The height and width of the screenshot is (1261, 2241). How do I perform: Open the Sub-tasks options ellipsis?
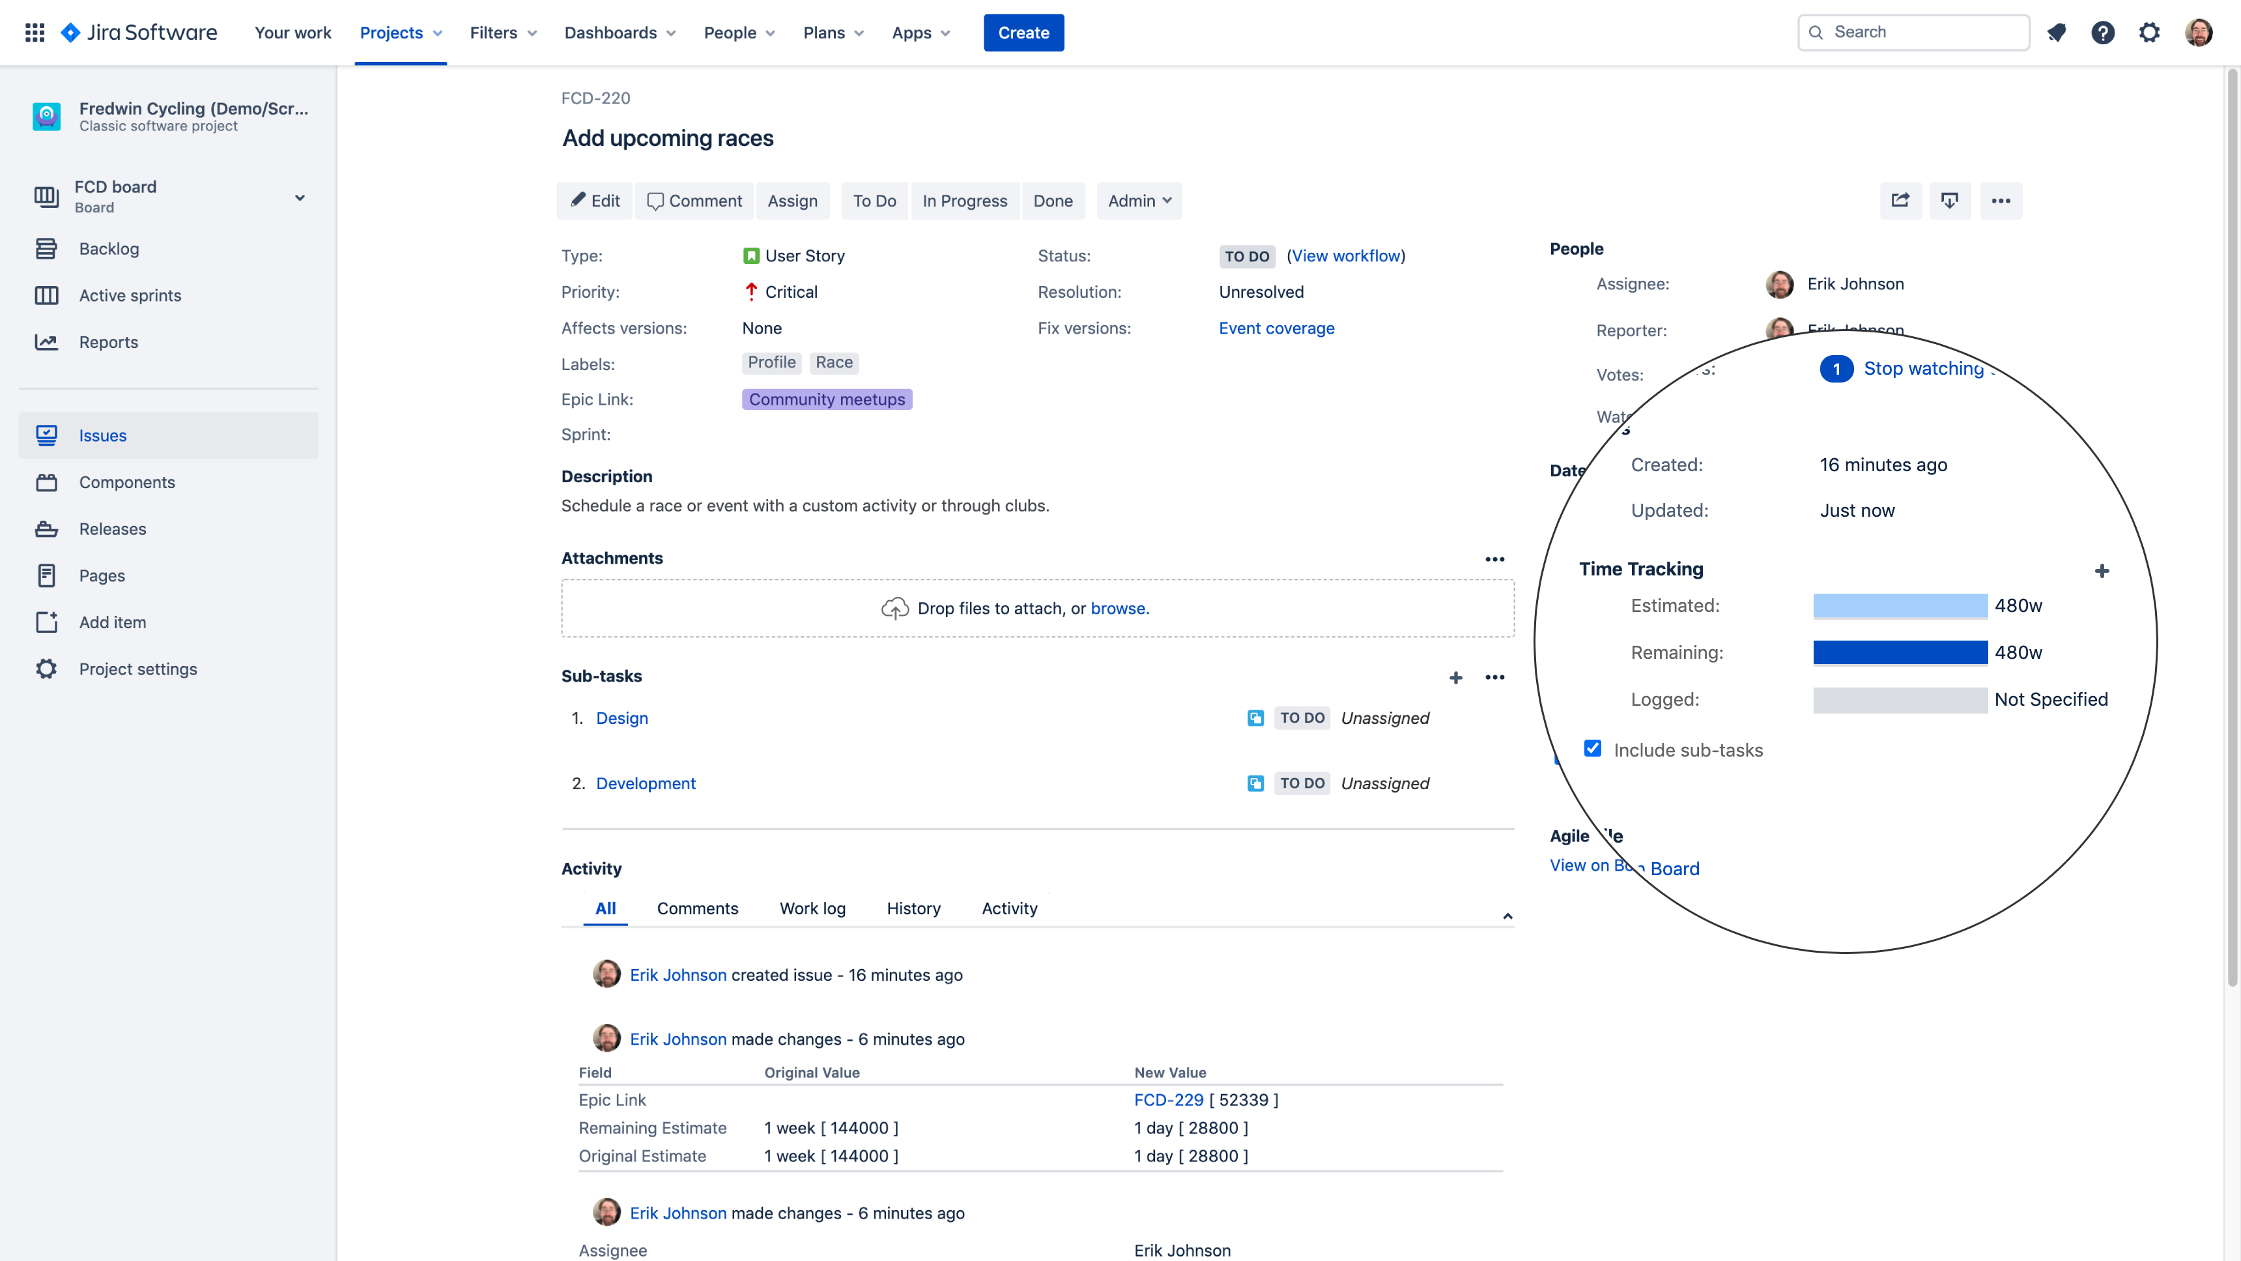pos(1494,677)
